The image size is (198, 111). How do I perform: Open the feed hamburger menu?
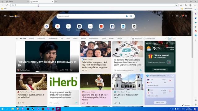click(17, 39)
